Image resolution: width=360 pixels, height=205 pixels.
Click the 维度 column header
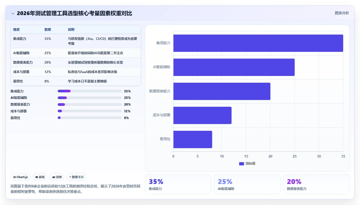[16, 30]
